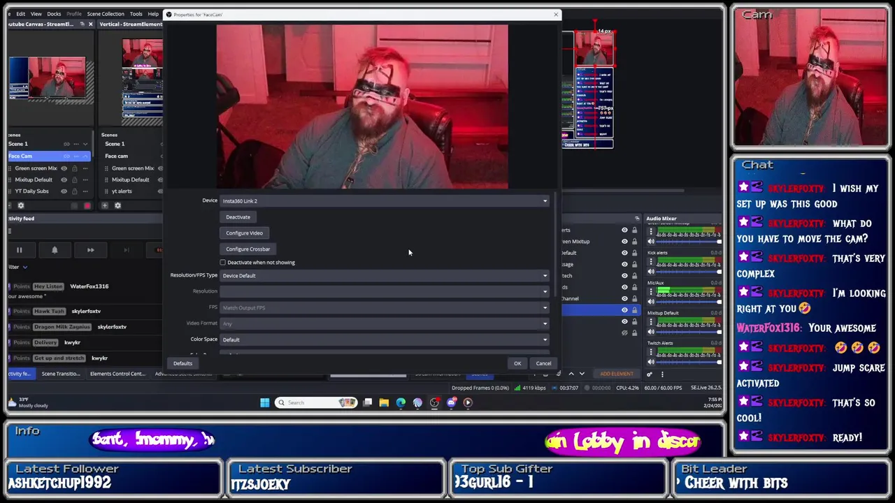Toggle visibility of the selected highlighted source
Viewport: 895px width, 503px height.
(x=624, y=310)
